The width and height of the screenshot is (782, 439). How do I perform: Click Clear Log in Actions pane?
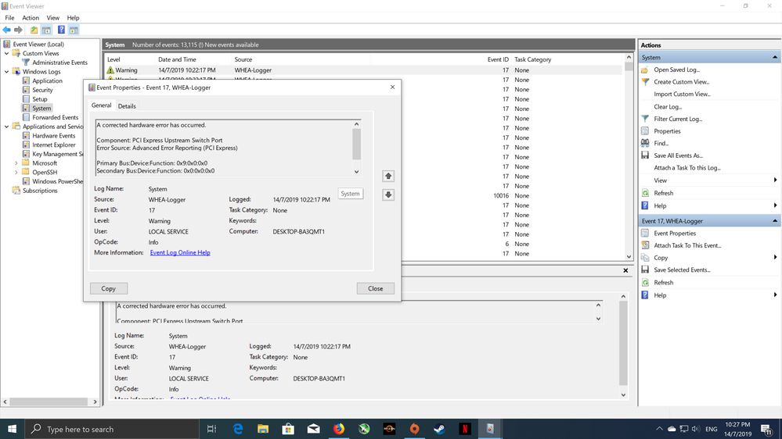pos(668,106)
